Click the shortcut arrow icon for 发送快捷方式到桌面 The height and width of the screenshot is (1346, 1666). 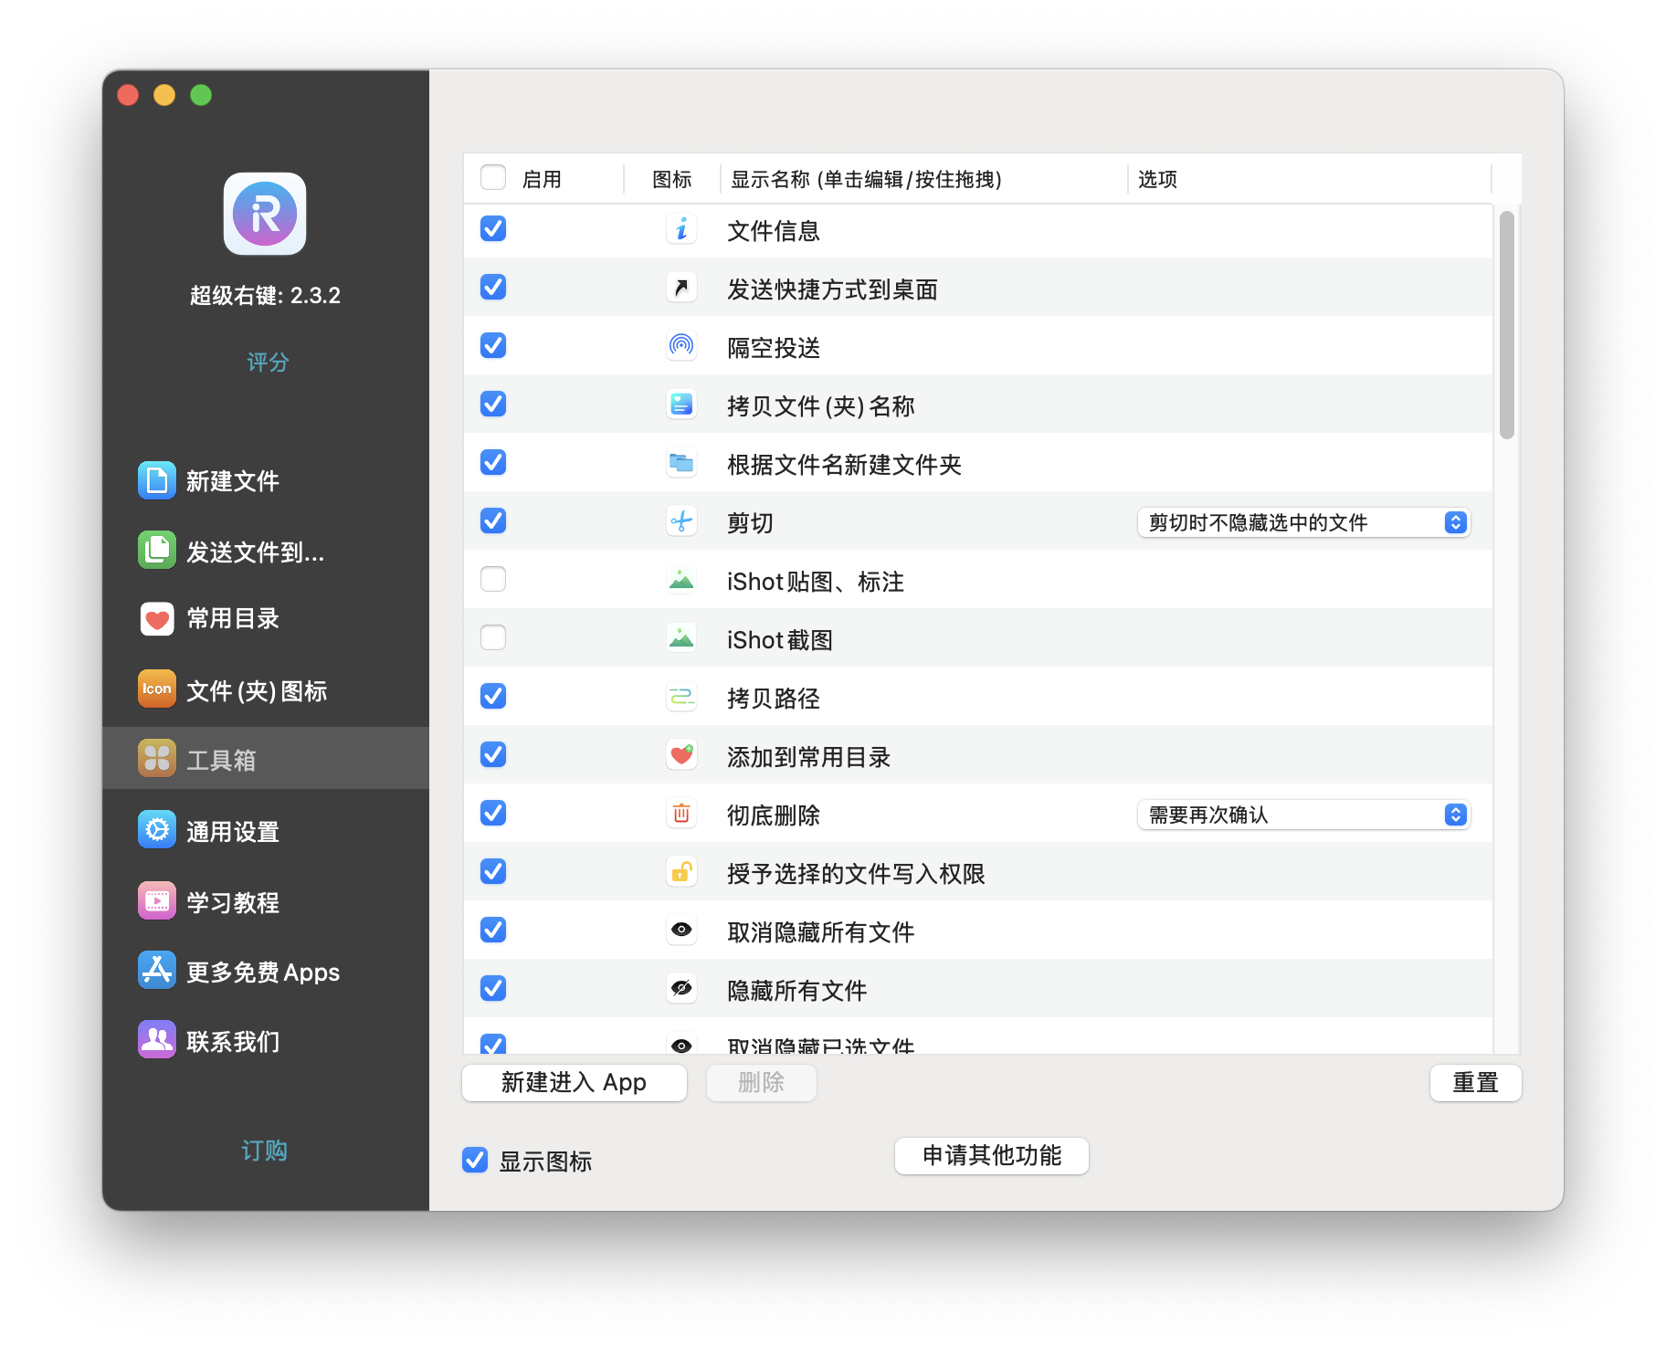point(681,288)
